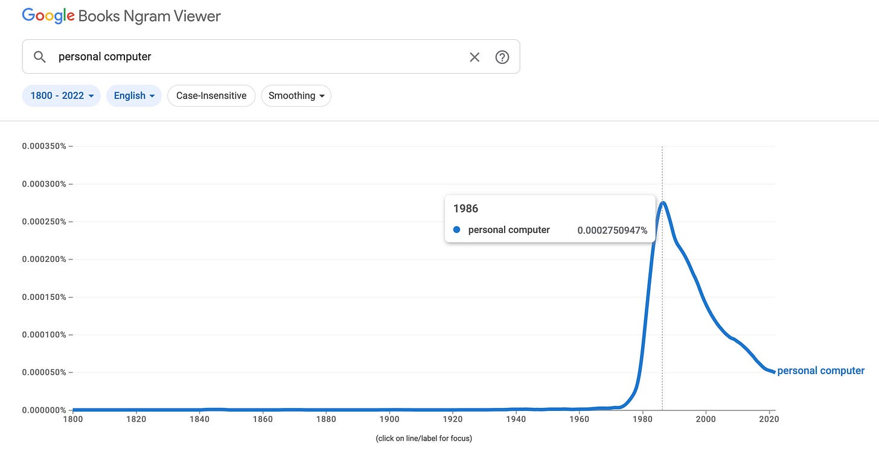Expand the English corpus dropdown
Image resolution: width=879 pixels, height=455 pixels.
134,95
